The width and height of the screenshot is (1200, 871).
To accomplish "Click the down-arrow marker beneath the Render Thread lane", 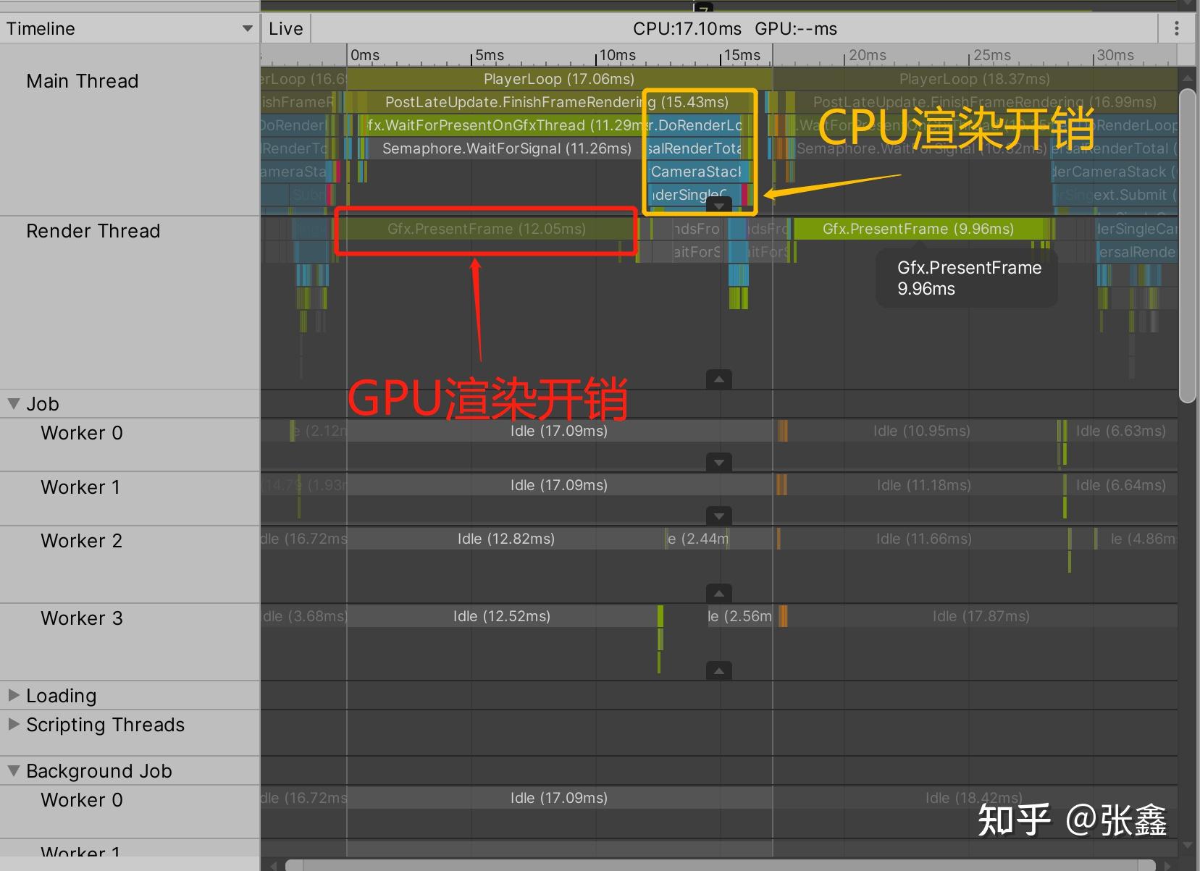I will click(718, 379).
